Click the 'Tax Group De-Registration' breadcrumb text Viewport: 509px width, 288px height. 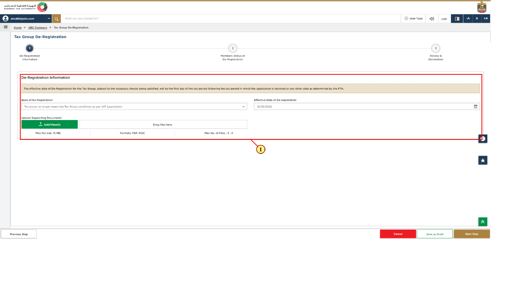tap(71, 28)
